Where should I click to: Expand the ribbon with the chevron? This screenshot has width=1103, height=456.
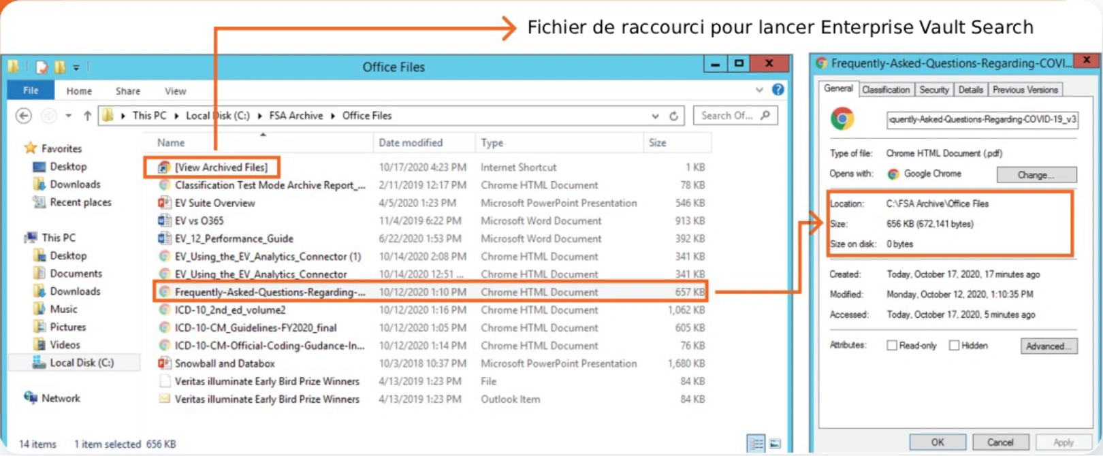click(x=759, y=90)
